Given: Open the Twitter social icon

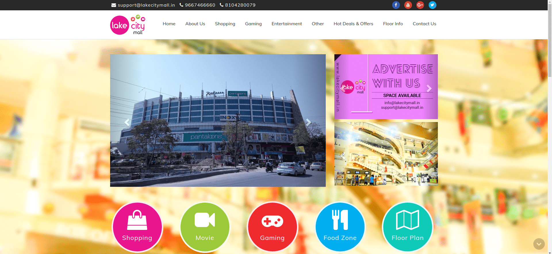Looking at the screenshot, I should point(432,5).
